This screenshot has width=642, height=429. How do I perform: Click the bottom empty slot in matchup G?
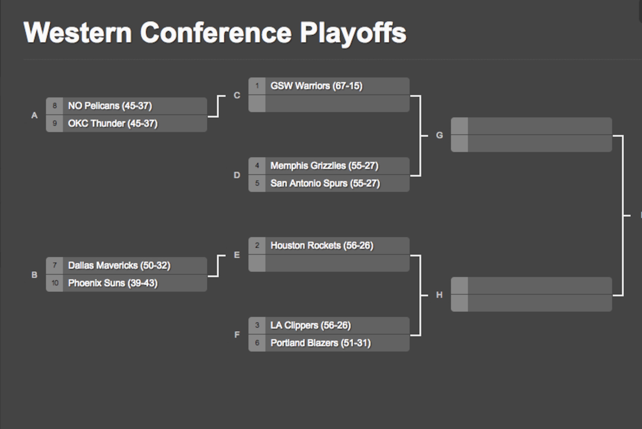tap(531, 143)
